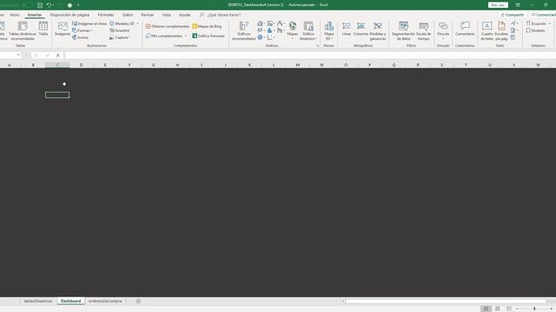Insert a Gráfico dinámico
Screen dimensions: 556x312
[308, 31]
